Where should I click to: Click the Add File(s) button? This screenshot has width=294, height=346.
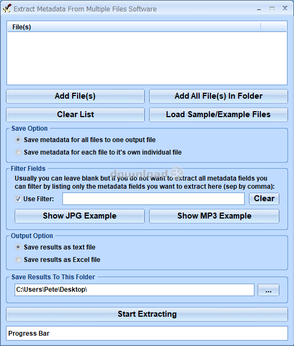[75, 96]
